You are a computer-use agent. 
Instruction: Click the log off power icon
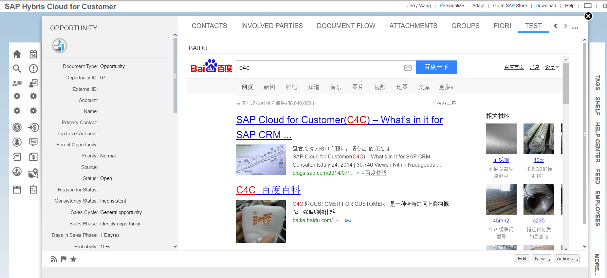605,6
